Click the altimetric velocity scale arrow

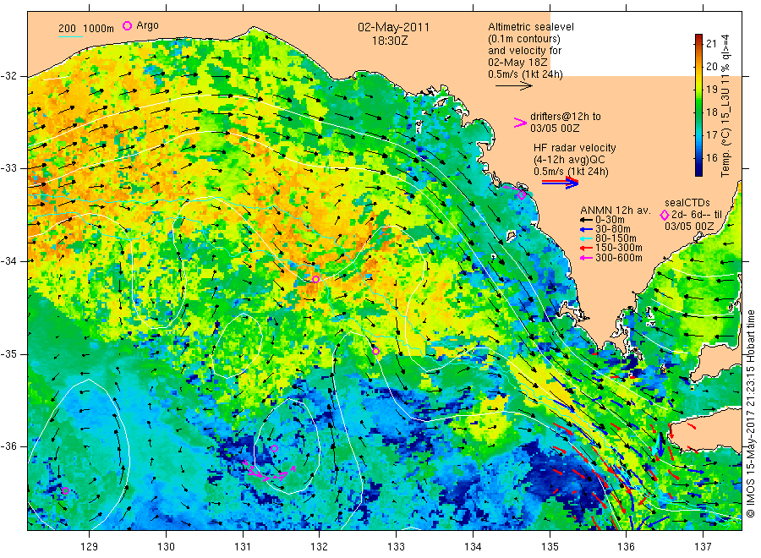[514, 86]
